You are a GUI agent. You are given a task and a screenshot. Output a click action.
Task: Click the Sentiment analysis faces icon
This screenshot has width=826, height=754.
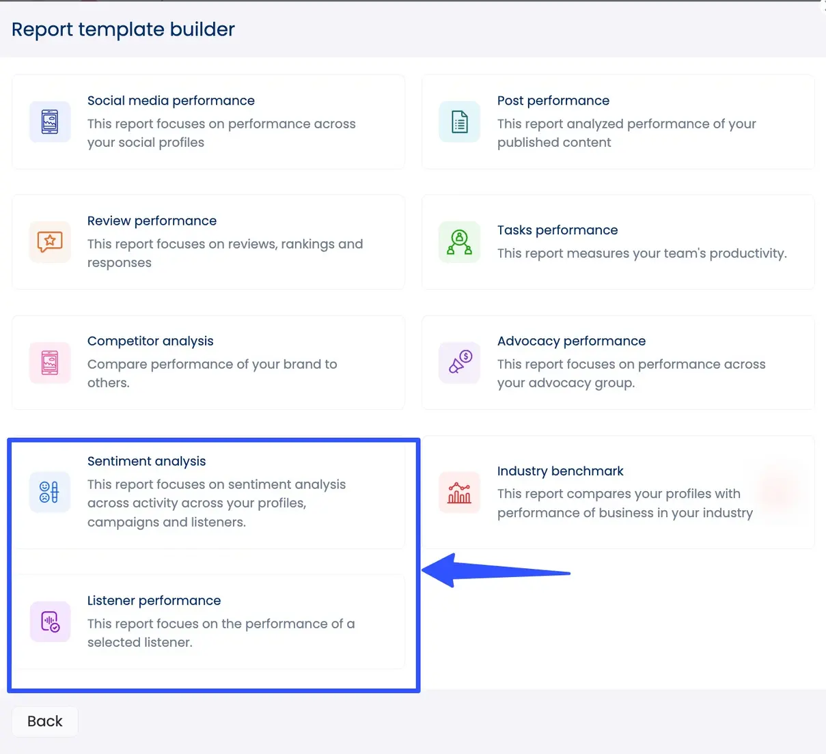point(50,492)
